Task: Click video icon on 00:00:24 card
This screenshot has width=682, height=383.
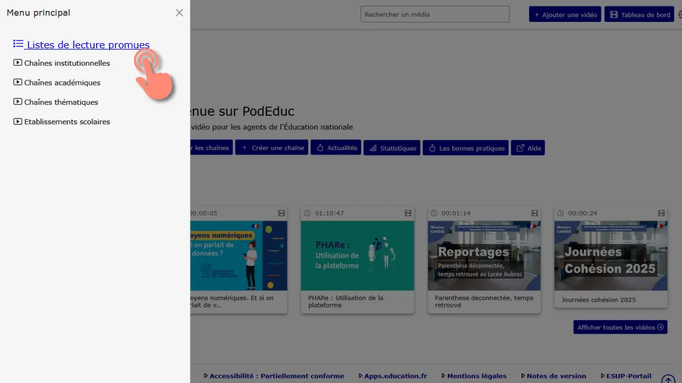Action: click(x=661, y=213)
